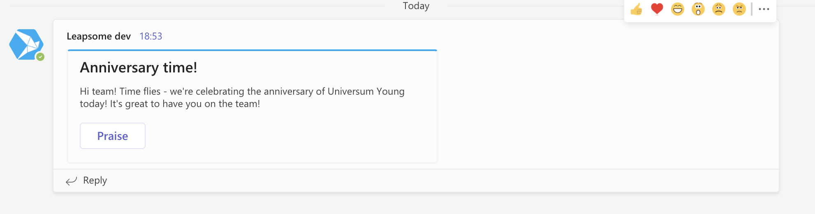Click empty space below the Praise button
The height and width of the screenshot is (214, 815).
point(252,156)
